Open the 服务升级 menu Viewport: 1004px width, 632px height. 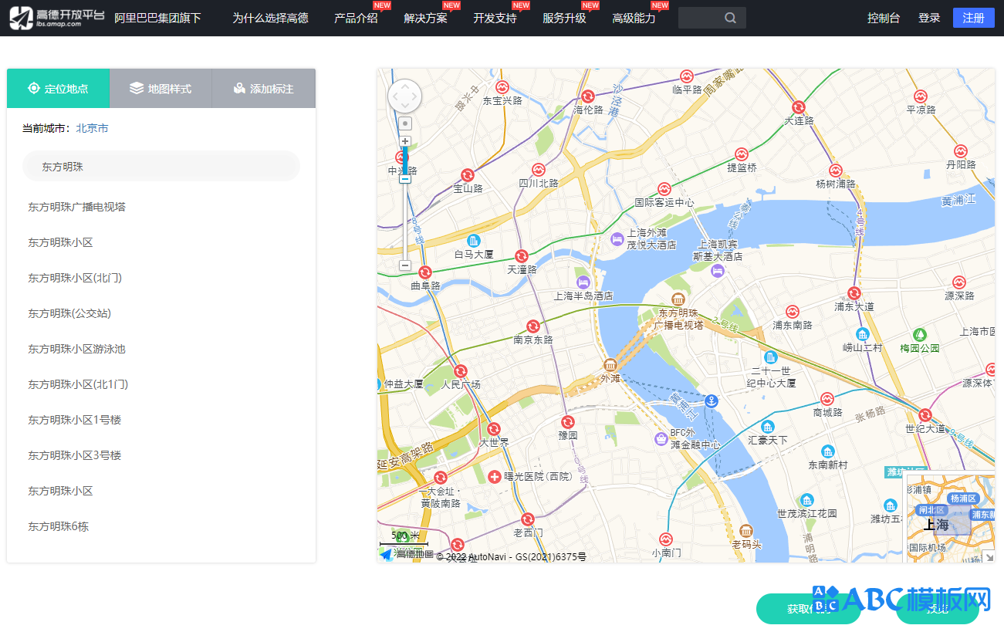coord(564,18)
